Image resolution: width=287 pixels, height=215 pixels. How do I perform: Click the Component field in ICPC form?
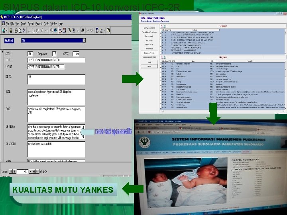54,54
